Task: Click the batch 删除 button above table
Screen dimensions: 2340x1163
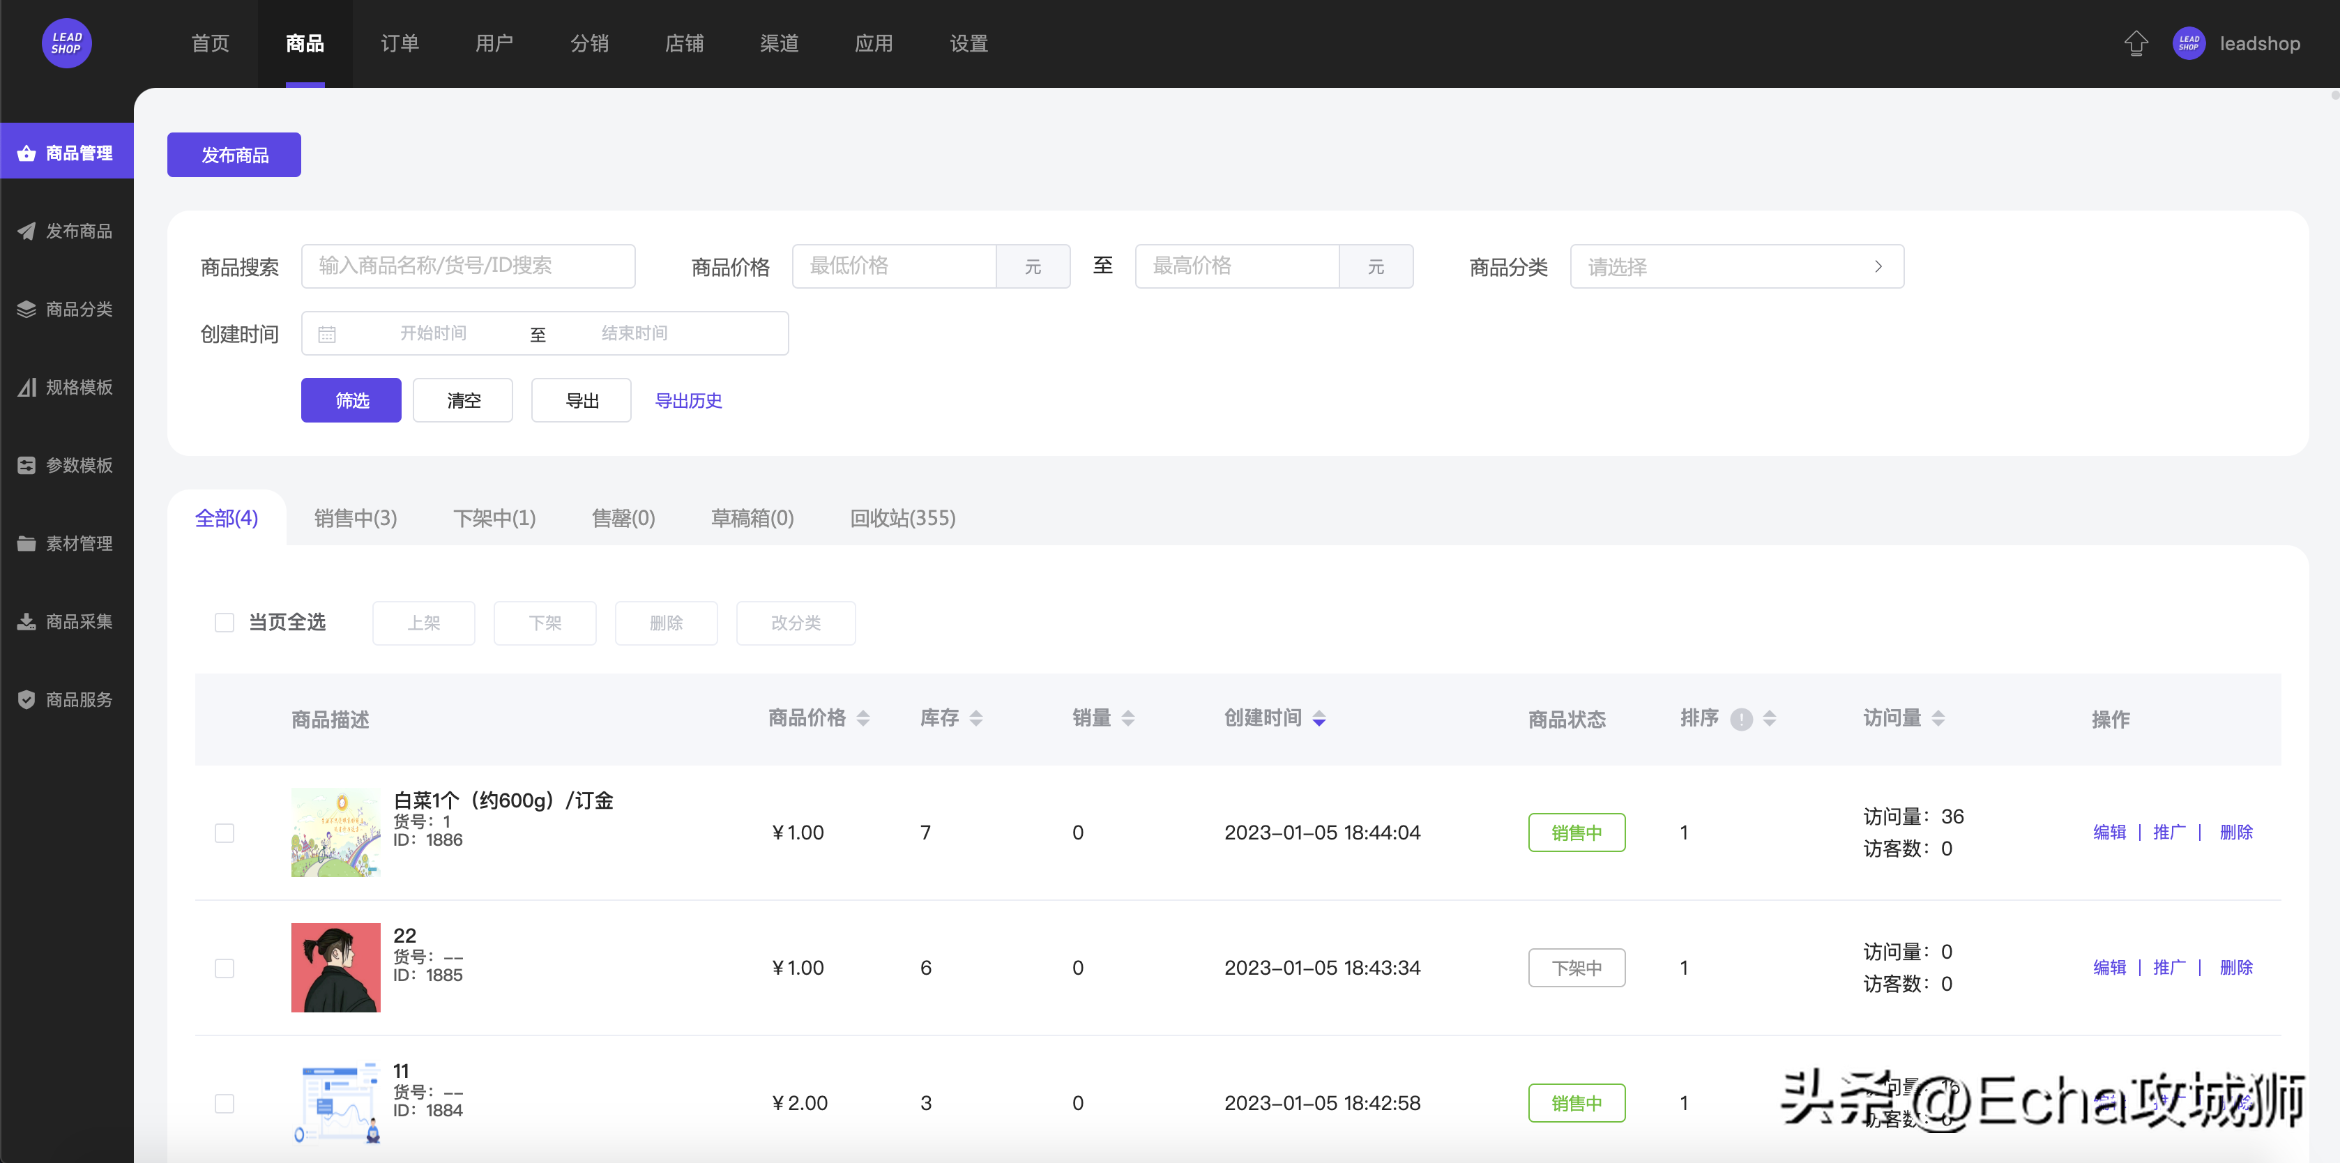Action: point(666,623)
